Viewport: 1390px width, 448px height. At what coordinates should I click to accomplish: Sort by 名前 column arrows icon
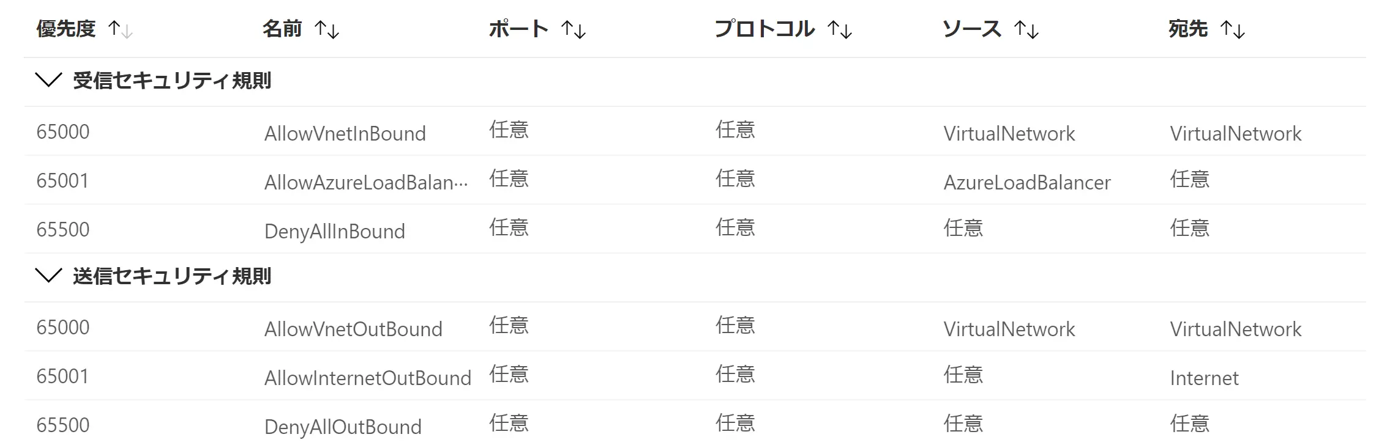click(x=327, y=29)
